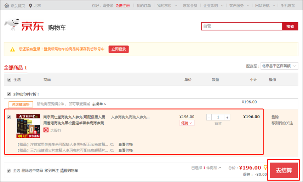
Task: Select the 全部商品 tab
Action: click(x=16, y=68)
